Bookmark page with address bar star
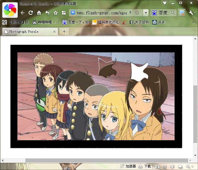The width and height of the screenshot is (198, 170). (x=137, y=13)
